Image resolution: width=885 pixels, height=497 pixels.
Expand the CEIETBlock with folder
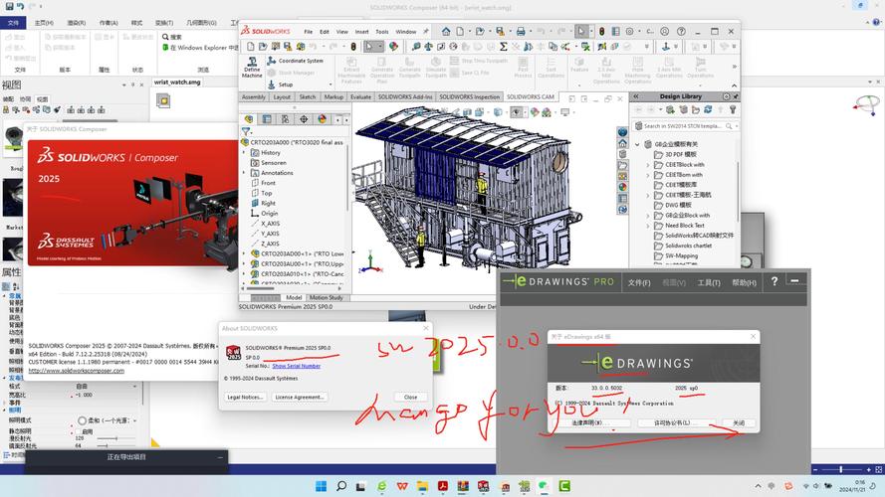coord(648,165)
